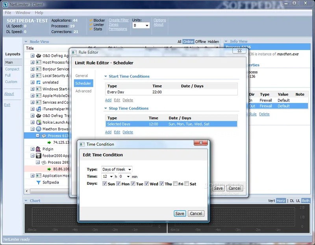Open the Options link
Viewport: 315px width, 245px height.
point(160,20)
